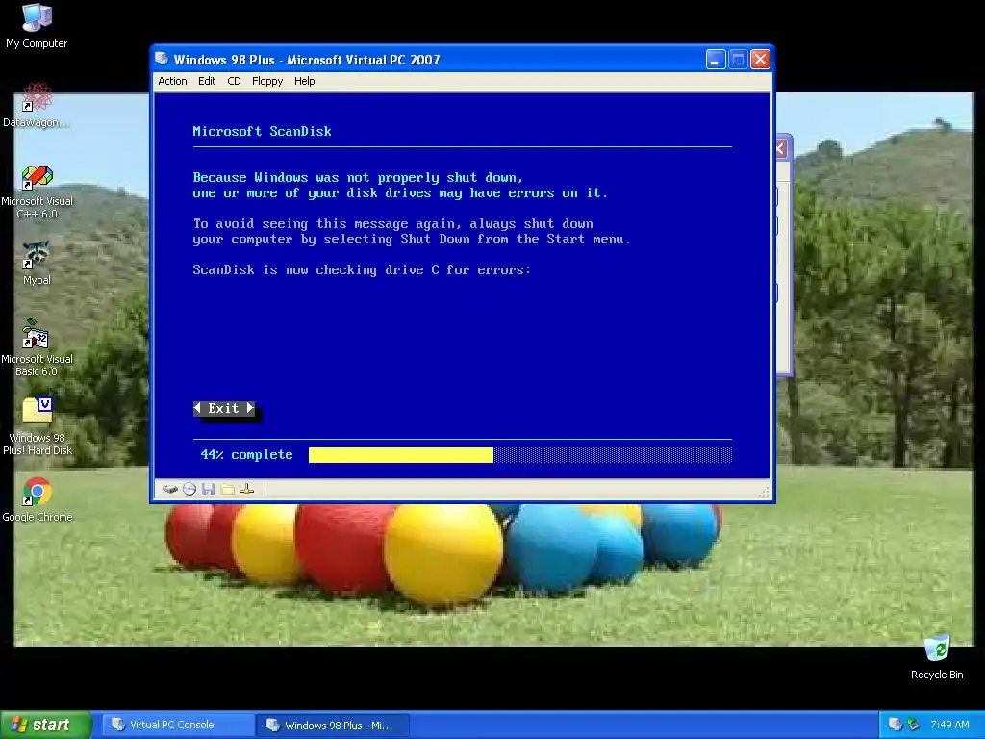
Task: Close the Windows 98 Plus Virtual PC window
Action: (x=760, y=60)
